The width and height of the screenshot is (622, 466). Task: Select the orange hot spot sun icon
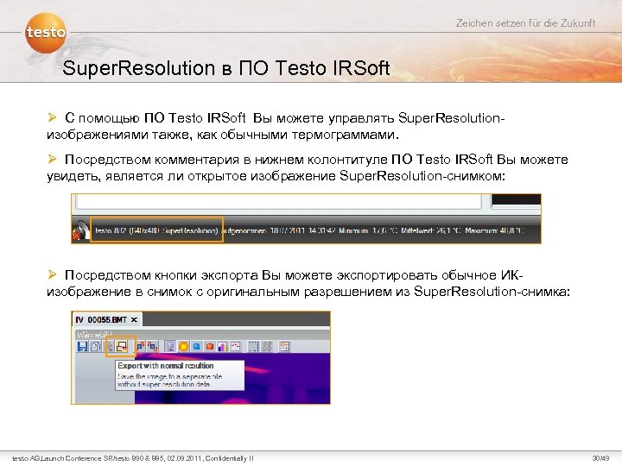pyautogui.click(x=183, y=347)
